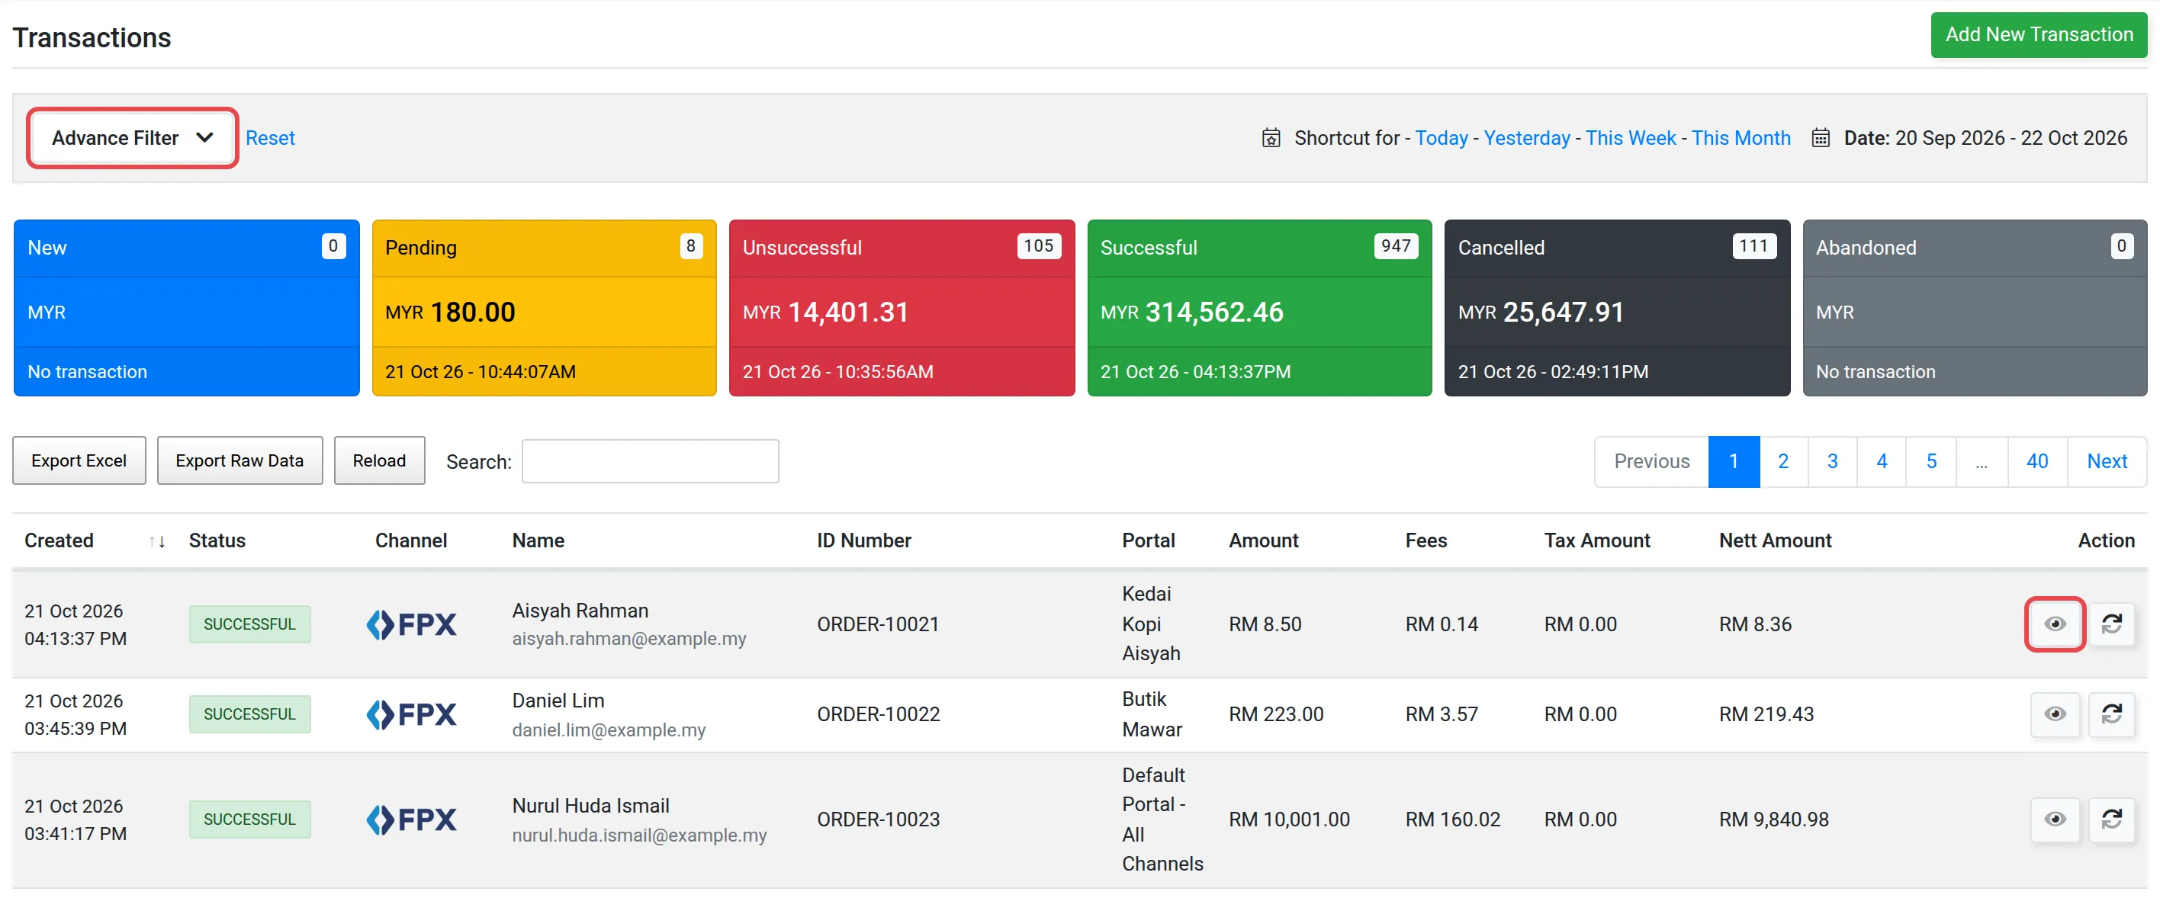
Task: Reload the transactions table
Action: point(379,460)
